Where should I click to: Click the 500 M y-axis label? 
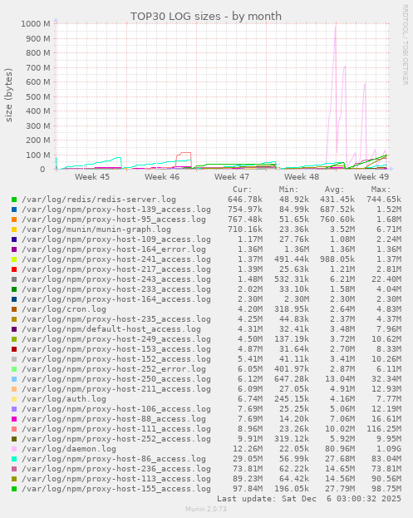coord(38,96)
